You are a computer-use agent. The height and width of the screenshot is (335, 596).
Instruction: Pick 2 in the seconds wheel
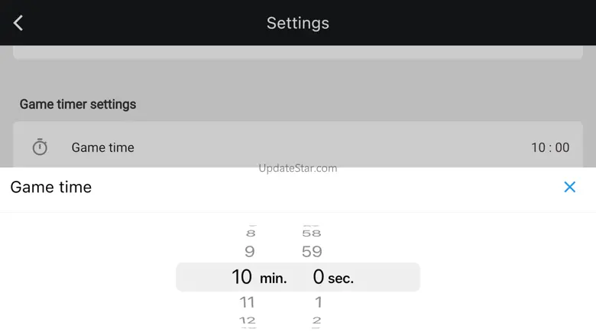pyautogui.click(x=316, y=321)
